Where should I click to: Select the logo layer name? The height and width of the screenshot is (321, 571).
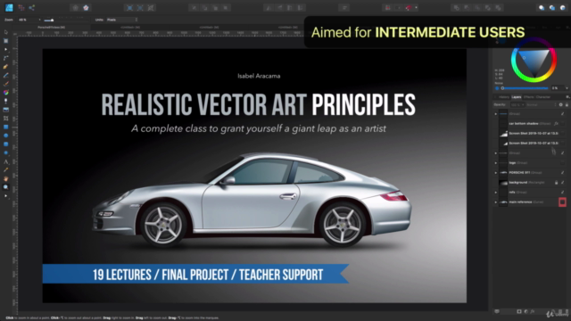pos(512,162)
